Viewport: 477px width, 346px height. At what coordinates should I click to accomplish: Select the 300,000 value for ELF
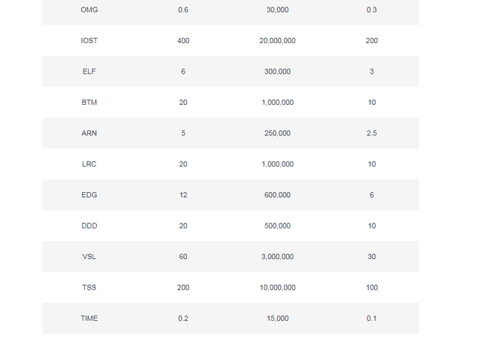click(277, 71)
